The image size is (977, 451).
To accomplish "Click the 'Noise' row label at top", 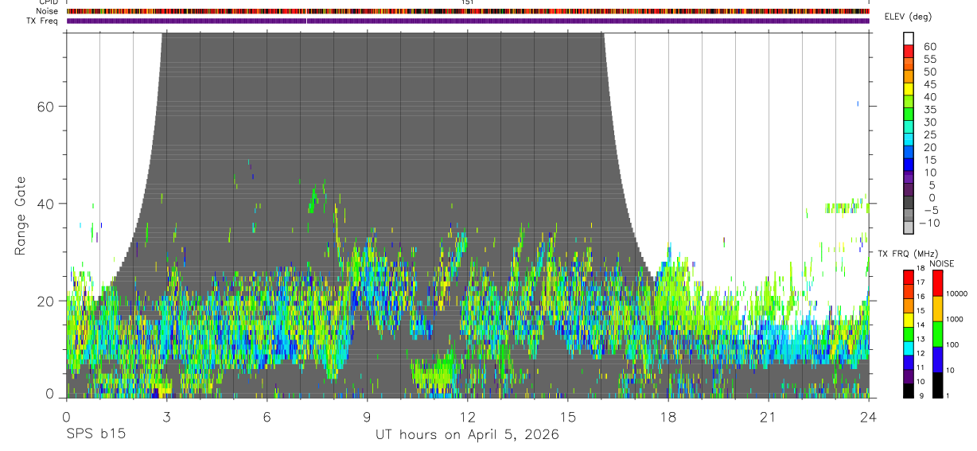I will tap(48, 12).
